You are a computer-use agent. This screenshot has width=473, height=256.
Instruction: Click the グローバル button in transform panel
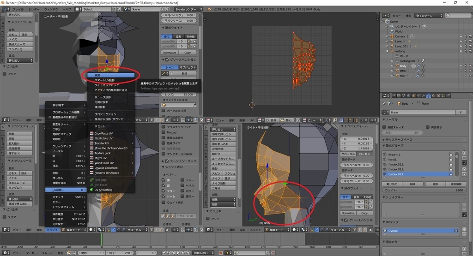coord(348,154)
